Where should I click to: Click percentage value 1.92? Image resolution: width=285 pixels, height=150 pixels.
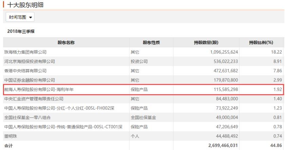click(x=278, y=90)
